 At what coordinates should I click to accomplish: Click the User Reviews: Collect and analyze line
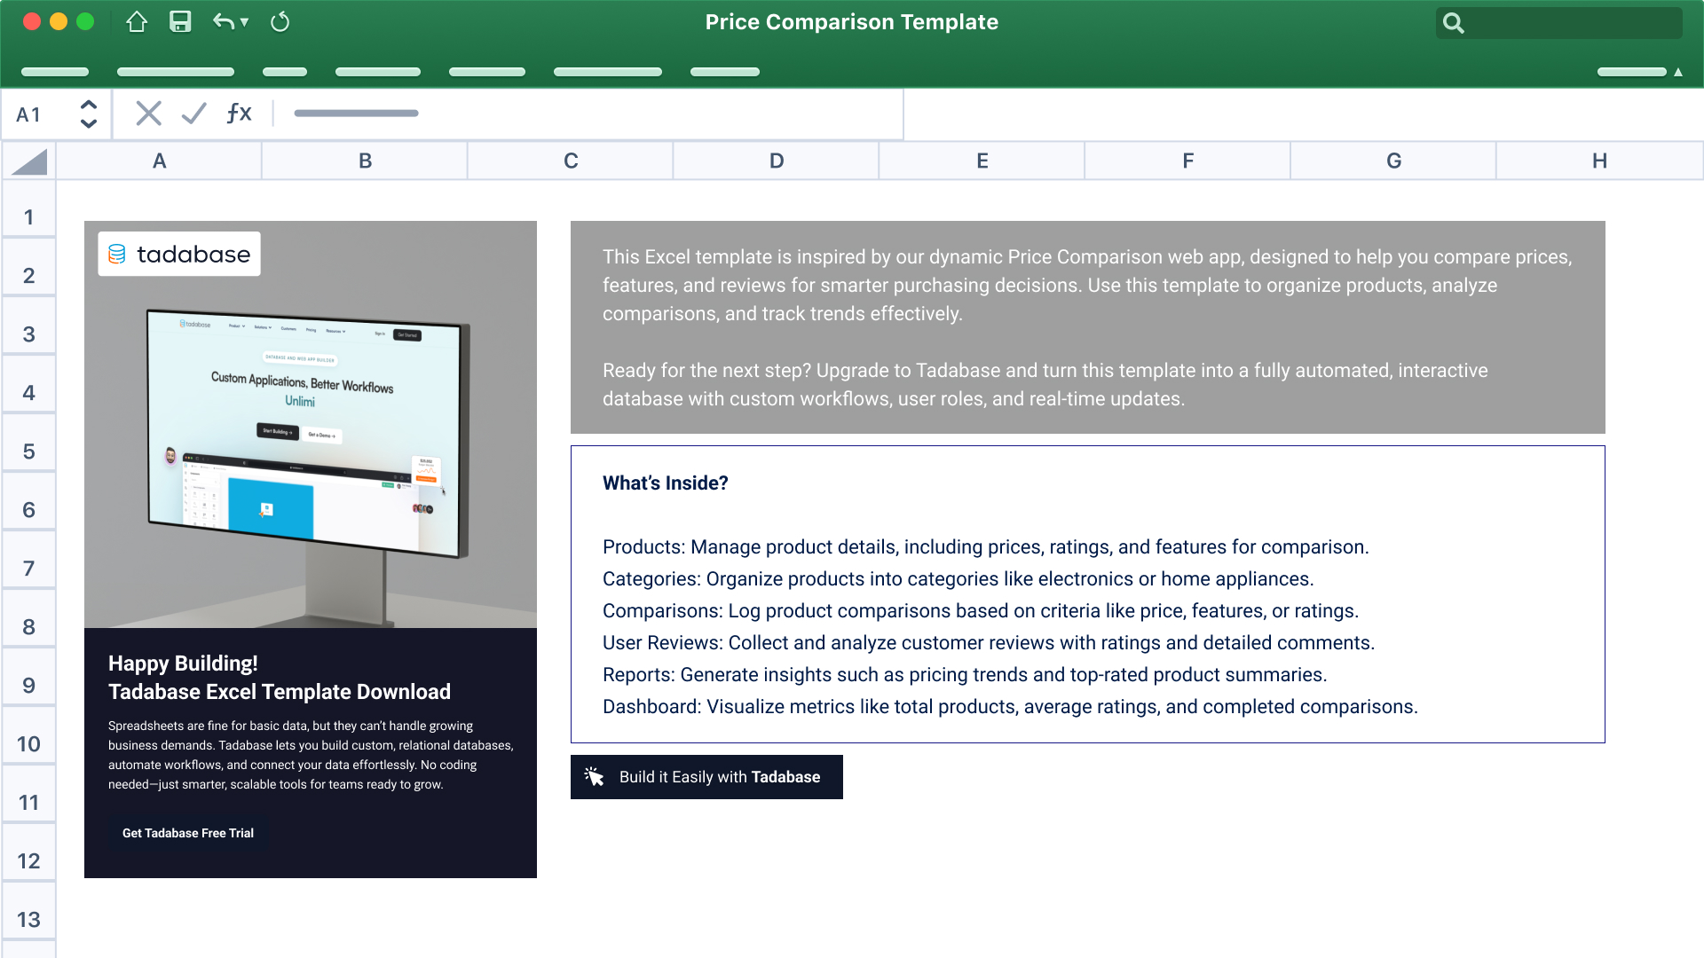click(989, 643)
